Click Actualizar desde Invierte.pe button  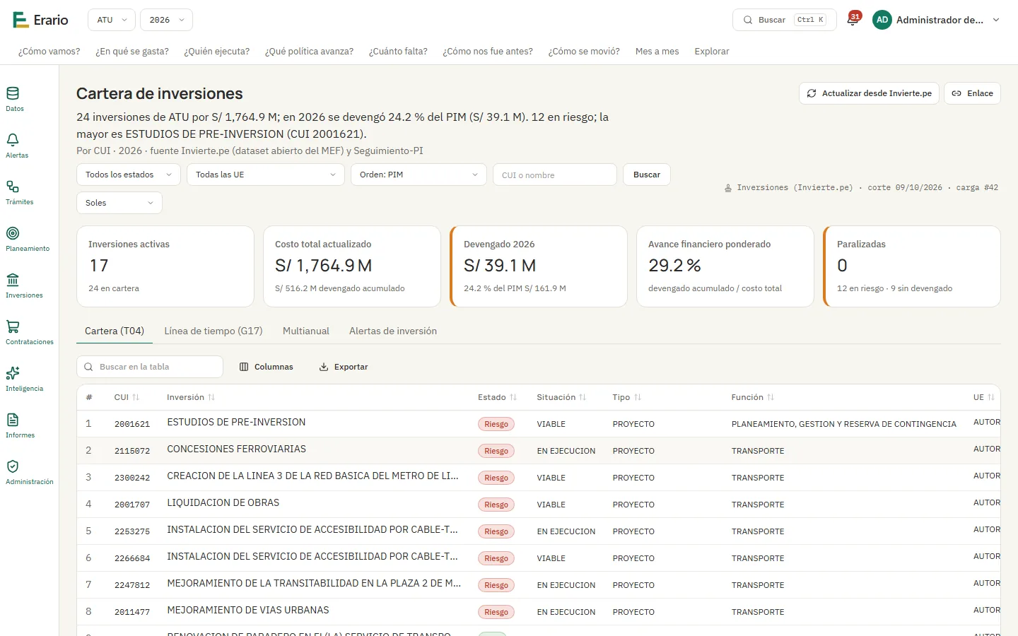click(x=869, y=93)
